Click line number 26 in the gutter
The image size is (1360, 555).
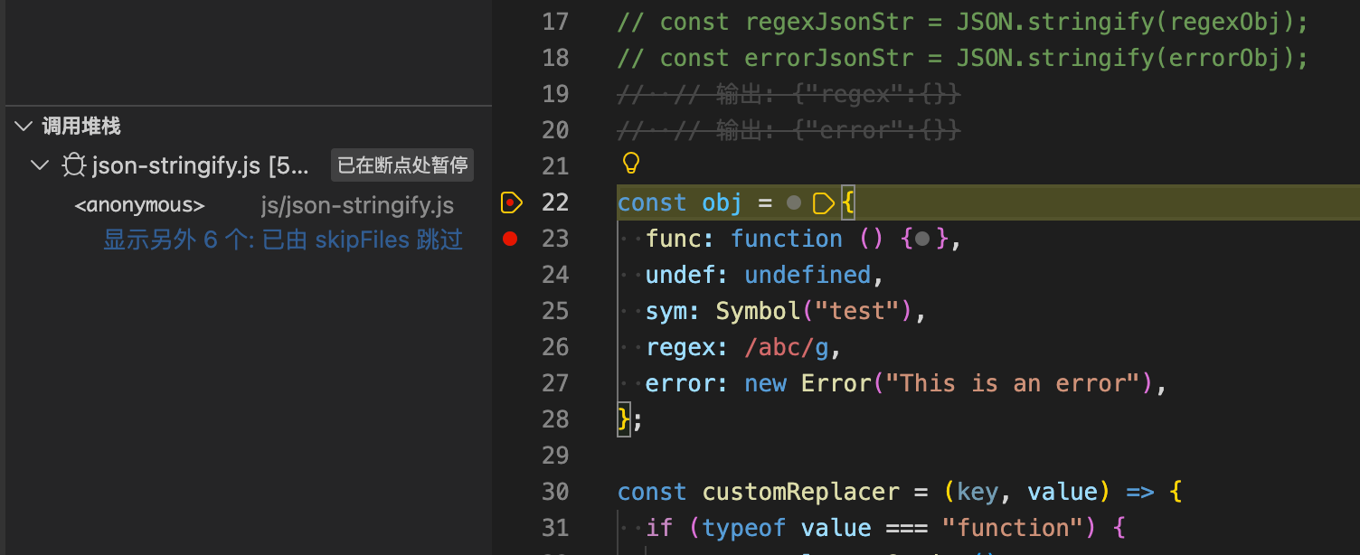(555, 347)
